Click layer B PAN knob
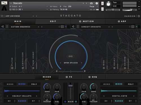The height and width of the screenshot is (105, 141). (84, 87)
